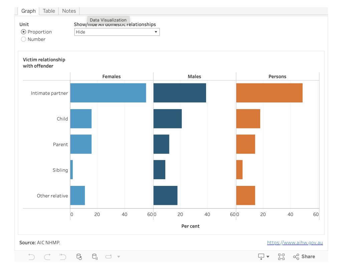The width and height of the screenshot is (342, 275).
Task: Click the Download icon
Action: [261, 257]
